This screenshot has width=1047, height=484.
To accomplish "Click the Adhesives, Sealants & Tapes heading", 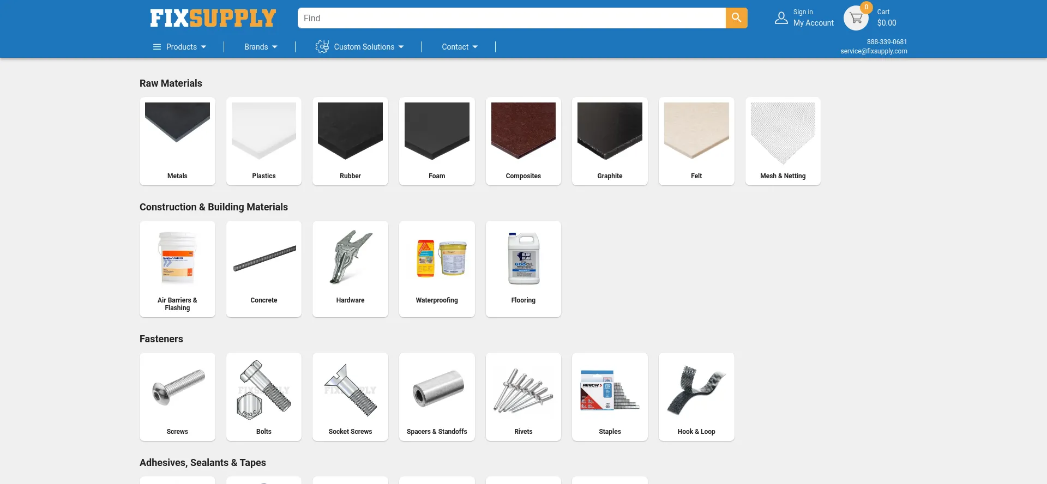I will 203,463.
